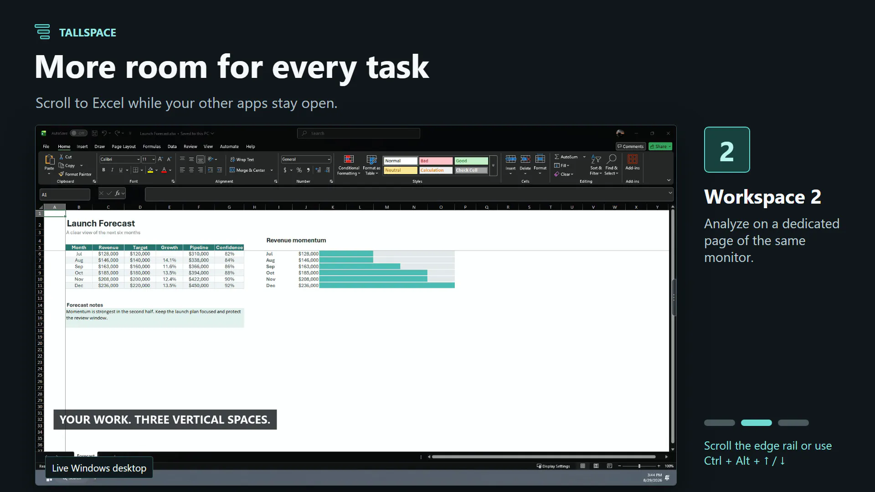This screenshot has width=875, height=492.
Task: Toggle Italic formatting
Action: click(x=112, y=170)
